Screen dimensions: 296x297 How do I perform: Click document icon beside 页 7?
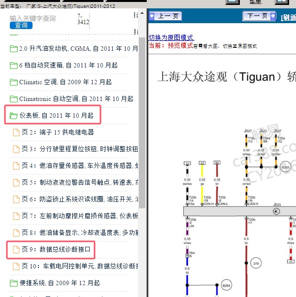pos(16,216)
